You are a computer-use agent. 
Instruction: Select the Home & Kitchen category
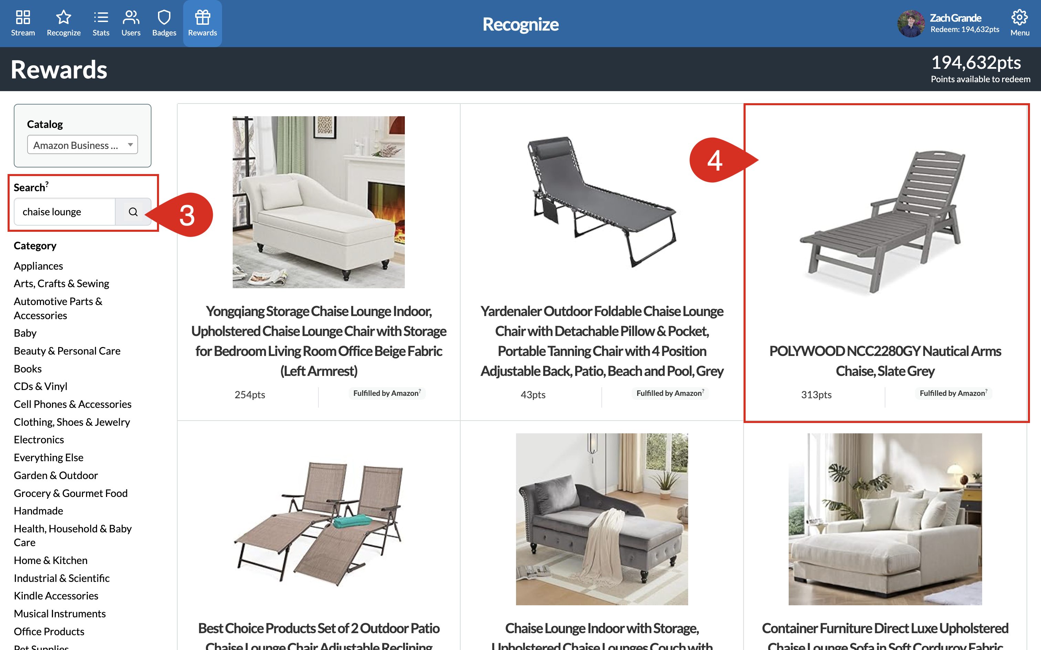[50, 560]
